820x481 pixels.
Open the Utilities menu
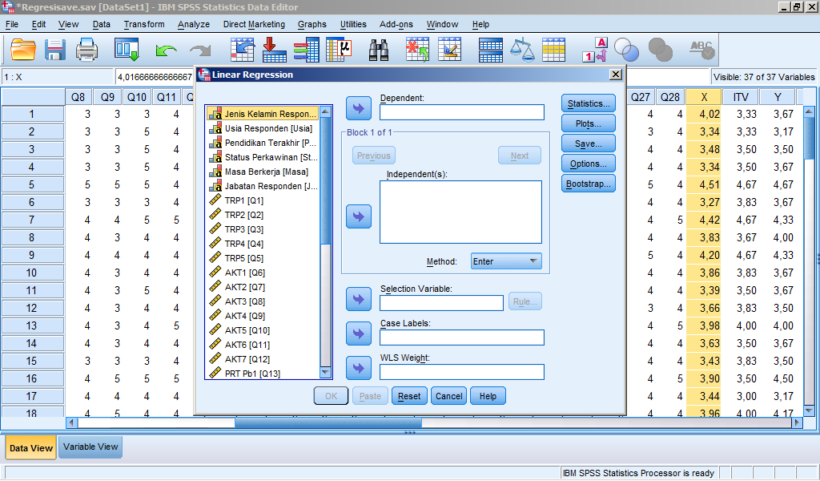coord(353,24)
